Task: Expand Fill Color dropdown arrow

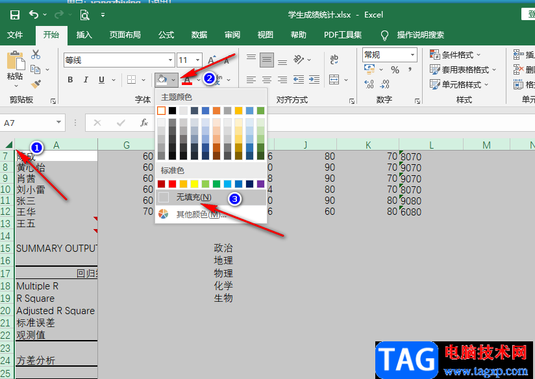Action: (173, 80)
